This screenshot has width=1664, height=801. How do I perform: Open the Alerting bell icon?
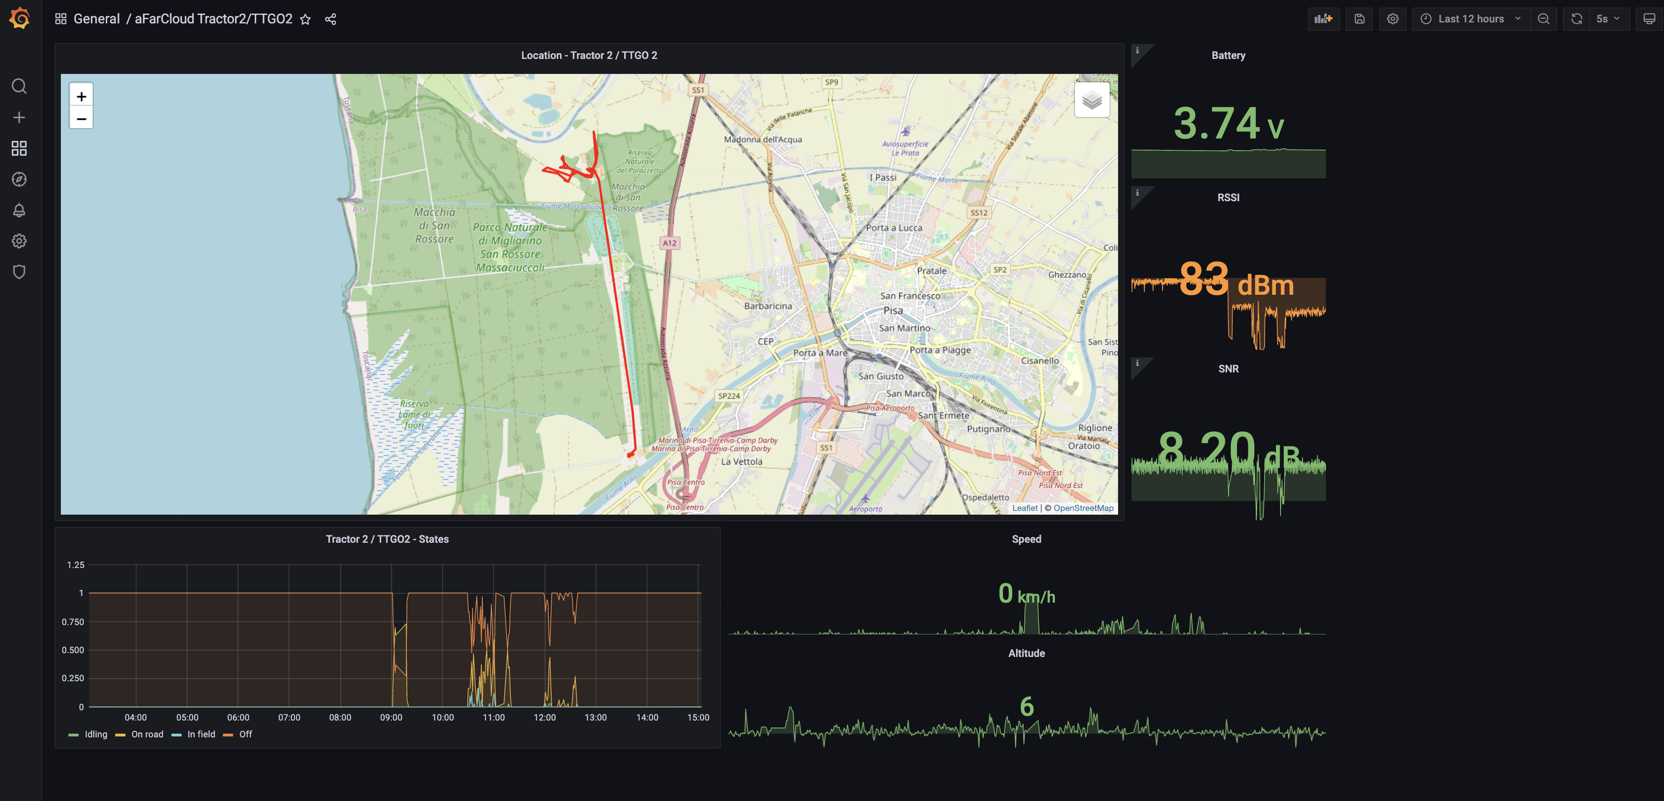pyautogui.click(x=19, y=211)
